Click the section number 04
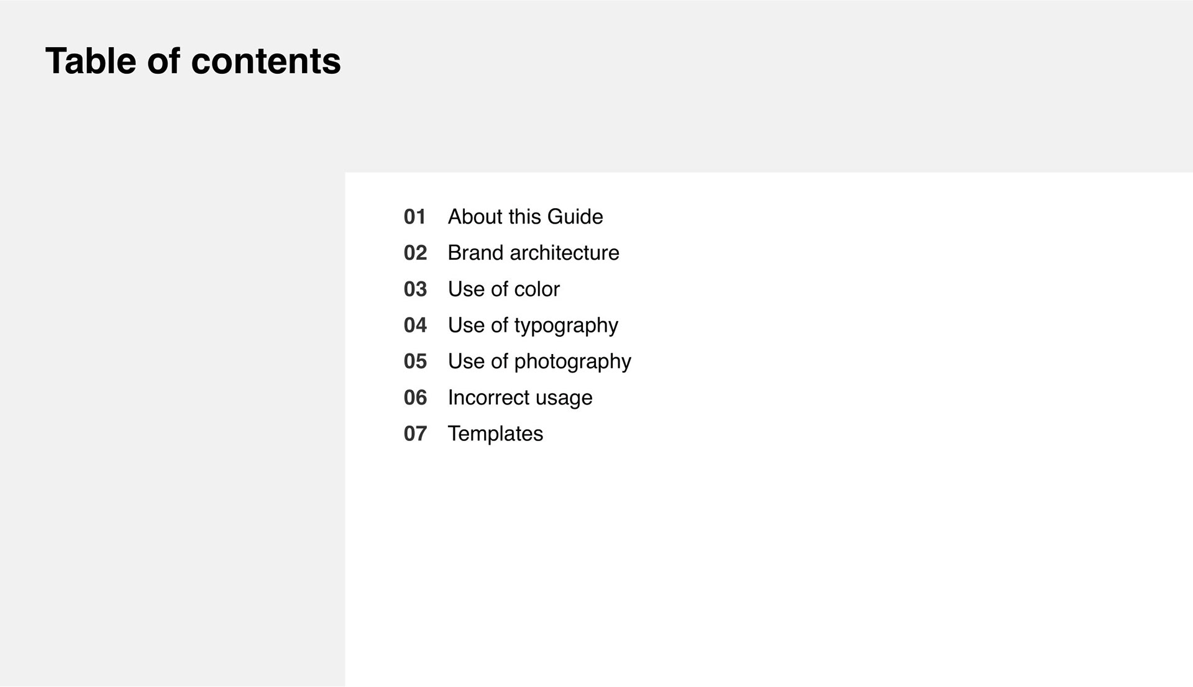Viewport: 1193px width, 687px height. [415, 325]
